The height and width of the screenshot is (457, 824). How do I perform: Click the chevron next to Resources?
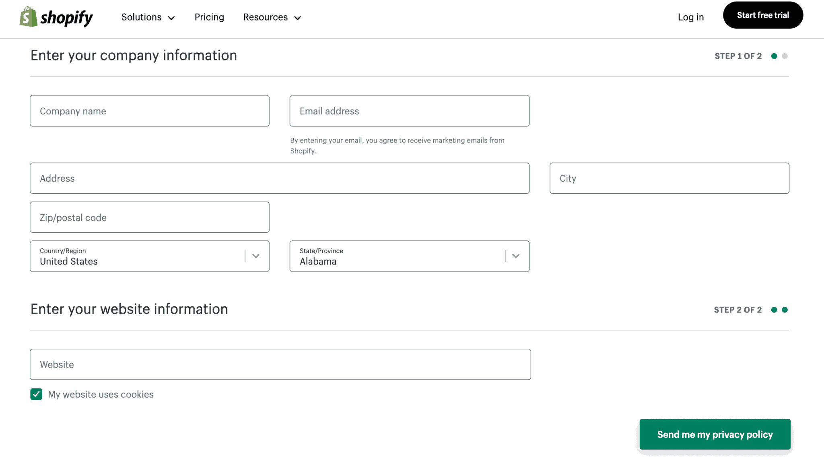[x=298, y=18]
